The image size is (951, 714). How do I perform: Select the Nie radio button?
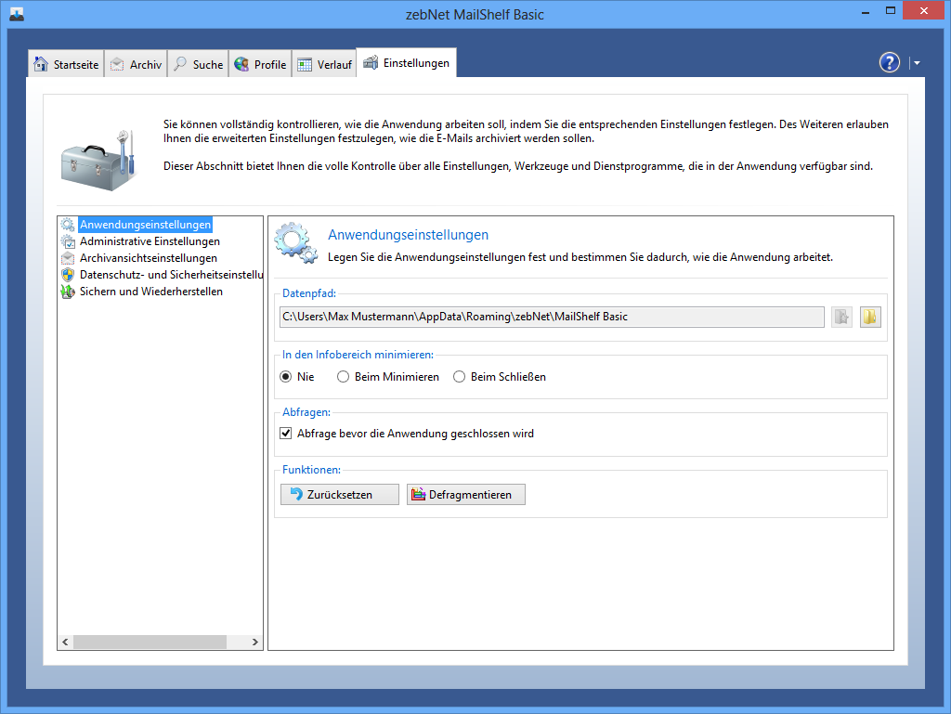pyautogui.click(x=286, y=377)
